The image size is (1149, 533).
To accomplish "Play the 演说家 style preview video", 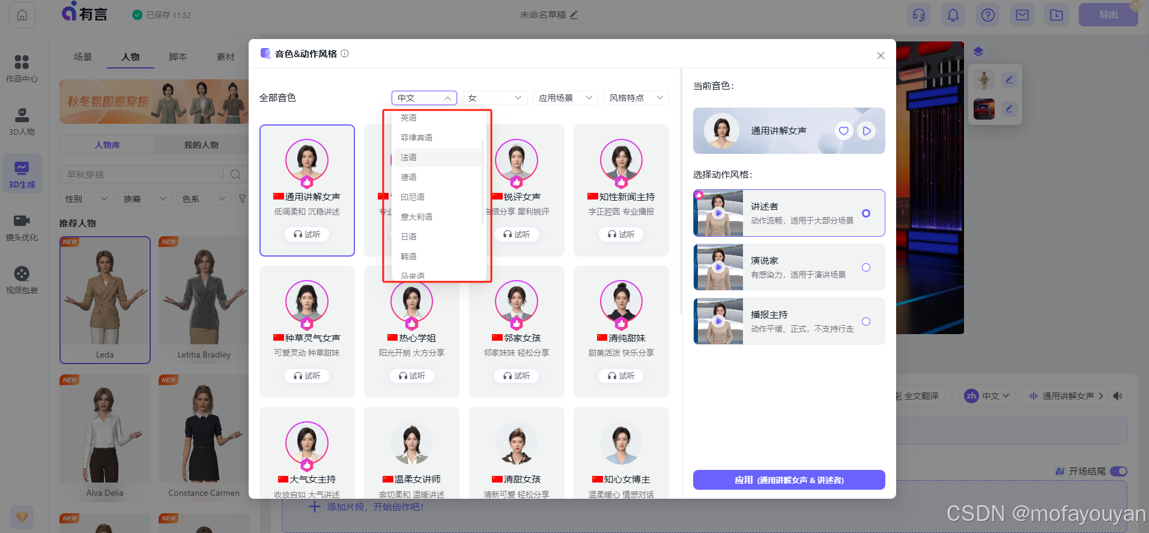I will (718, 267).
